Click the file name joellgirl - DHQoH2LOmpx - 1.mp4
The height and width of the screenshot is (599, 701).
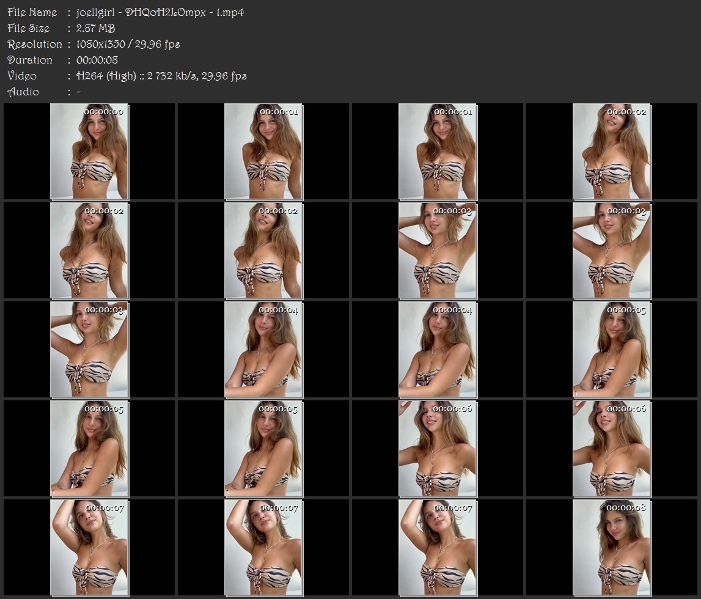point(160,12)
